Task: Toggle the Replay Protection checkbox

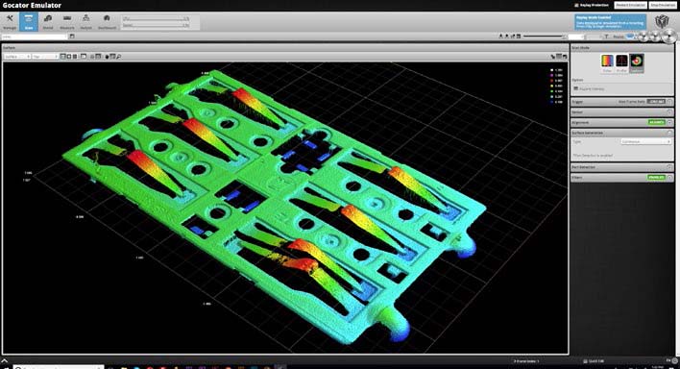Action: tap(576, 5)
